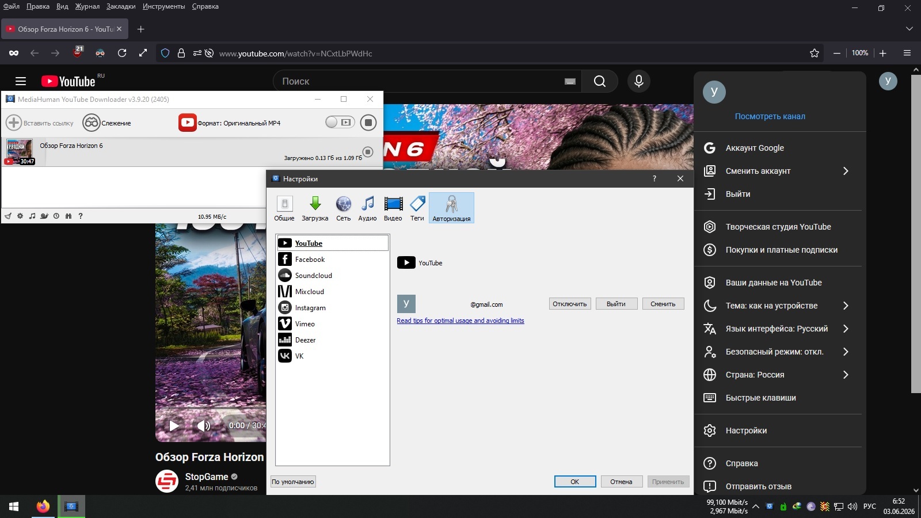Select Facebook in the authorization service list

[333, 260]
